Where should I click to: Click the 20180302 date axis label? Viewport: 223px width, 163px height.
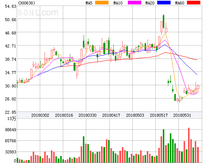pos(40,115)
